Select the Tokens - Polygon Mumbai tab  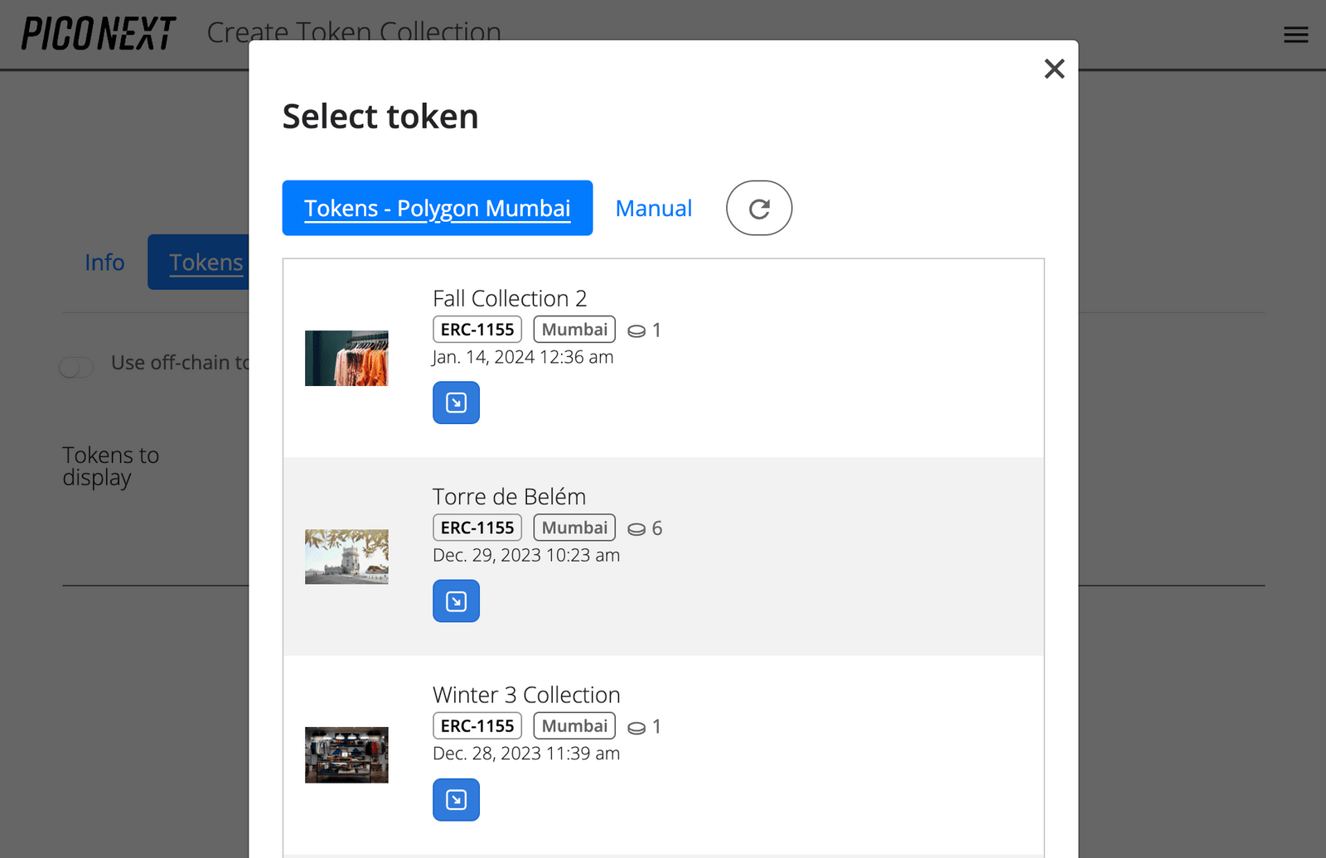(437, 208)
